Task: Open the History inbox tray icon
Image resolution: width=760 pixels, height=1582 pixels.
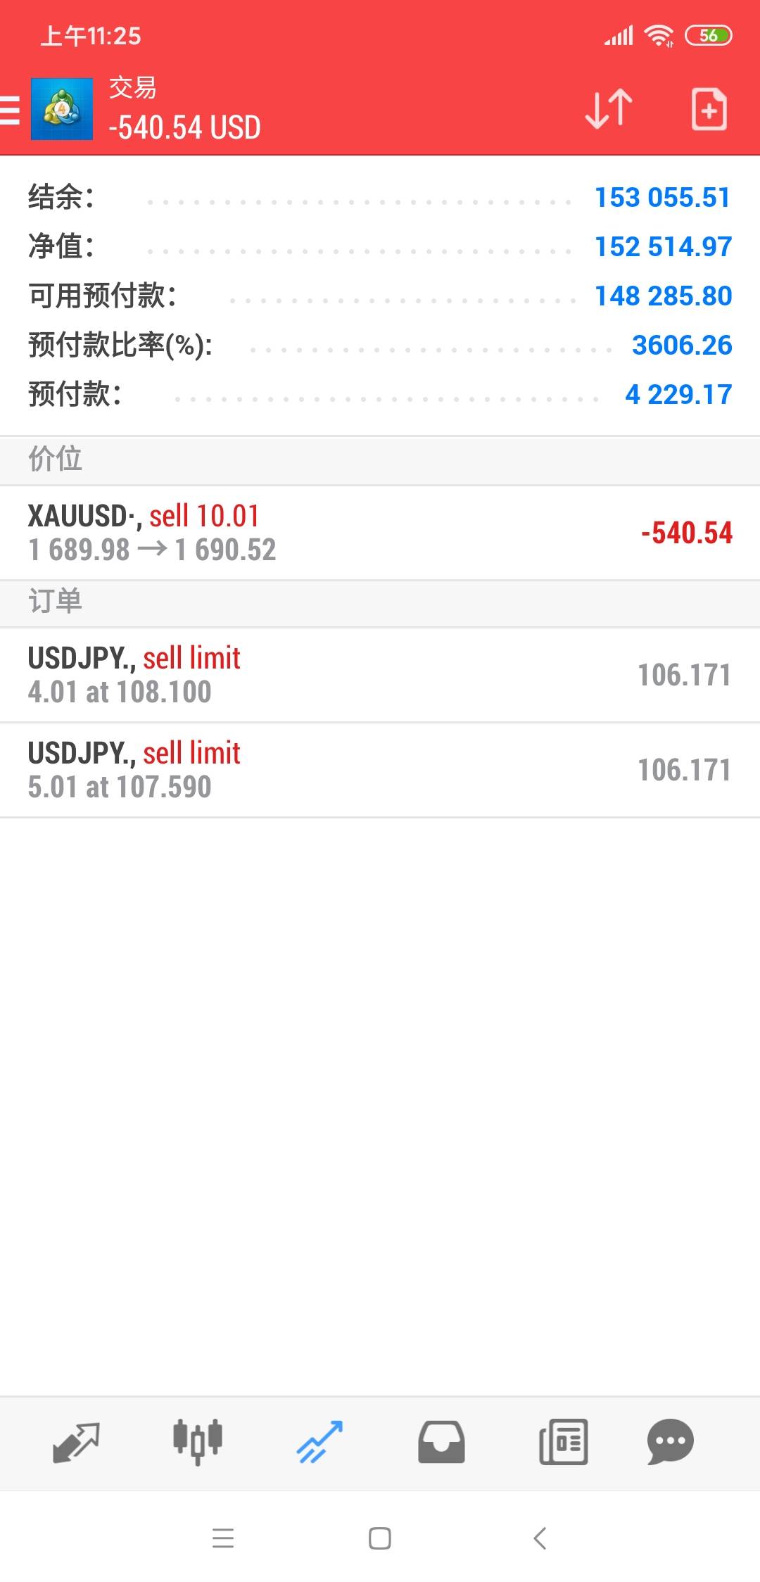Action: (441, 1441)
